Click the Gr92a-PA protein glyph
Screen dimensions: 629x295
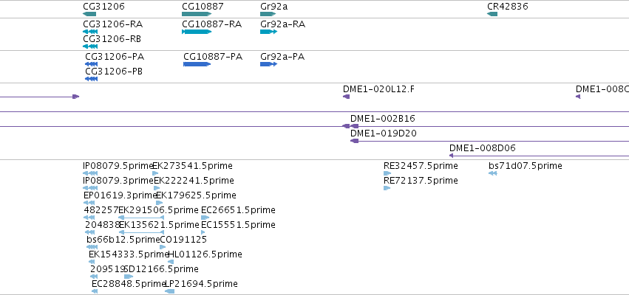tap(269, 64)
